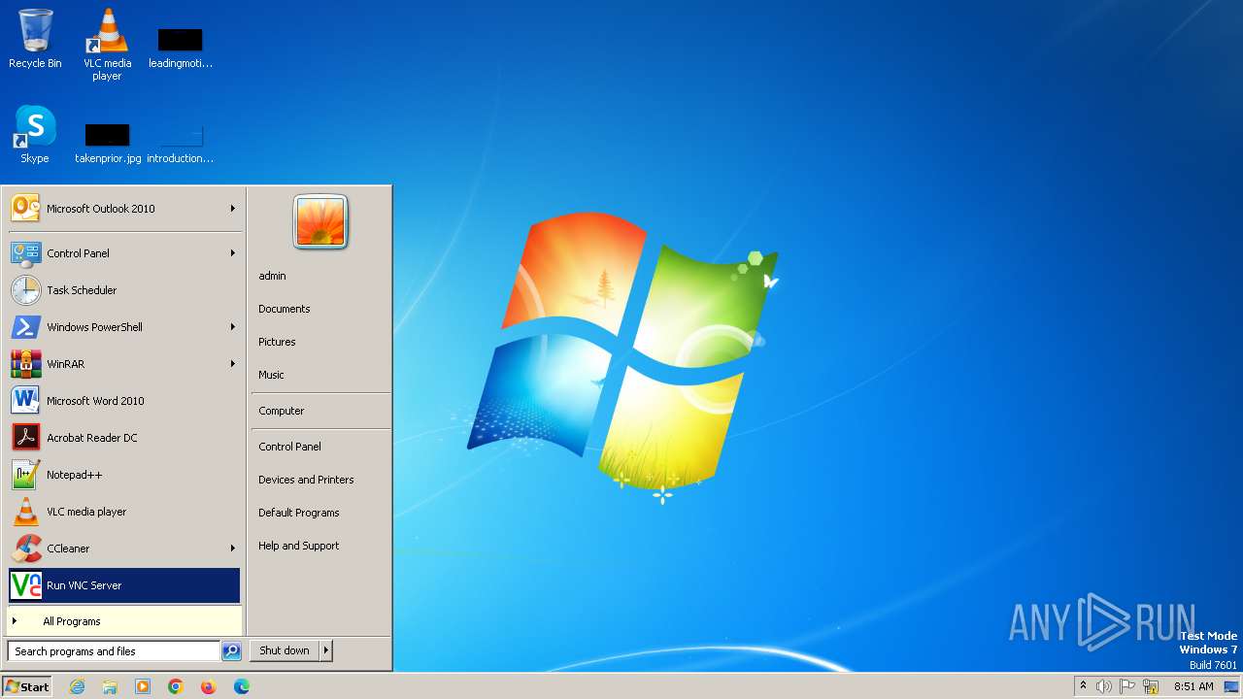The width and height of the screenshot is (1243, 699).
Task: Open Windows Explorer from the taskbar
Action: pos(110,686)
